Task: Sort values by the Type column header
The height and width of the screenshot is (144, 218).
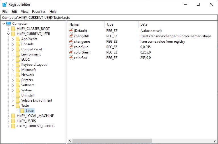Action: tap(122, 24)
